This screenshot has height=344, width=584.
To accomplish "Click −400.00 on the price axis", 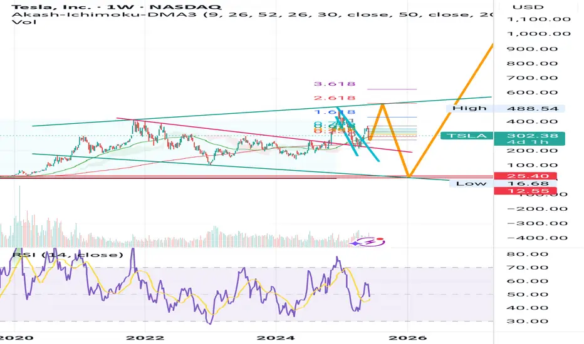I will pos(538,238).
